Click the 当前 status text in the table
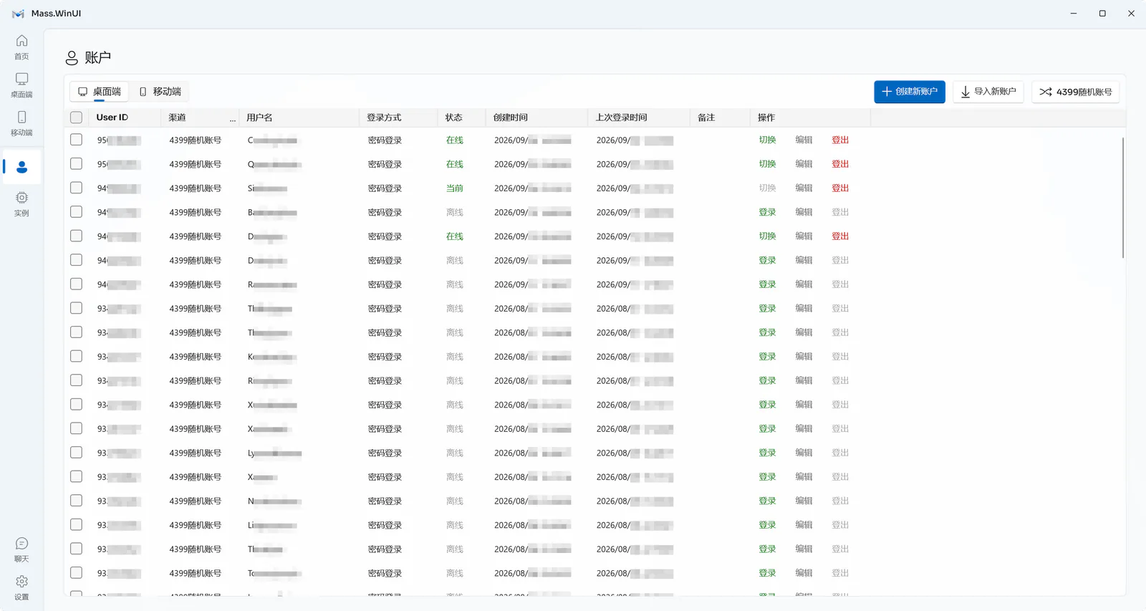 coord(455,188)
